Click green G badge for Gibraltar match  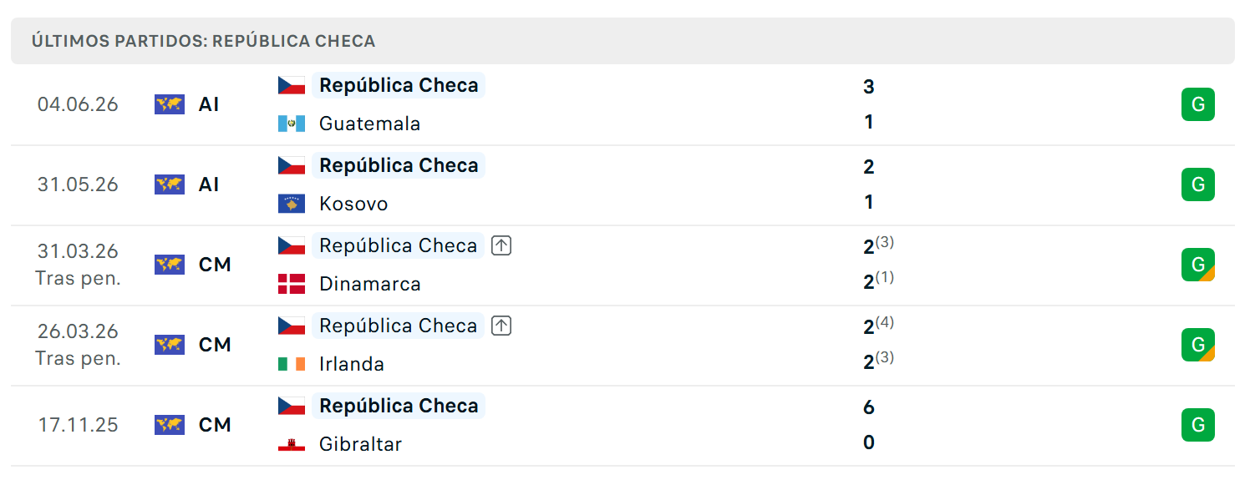1198,425
